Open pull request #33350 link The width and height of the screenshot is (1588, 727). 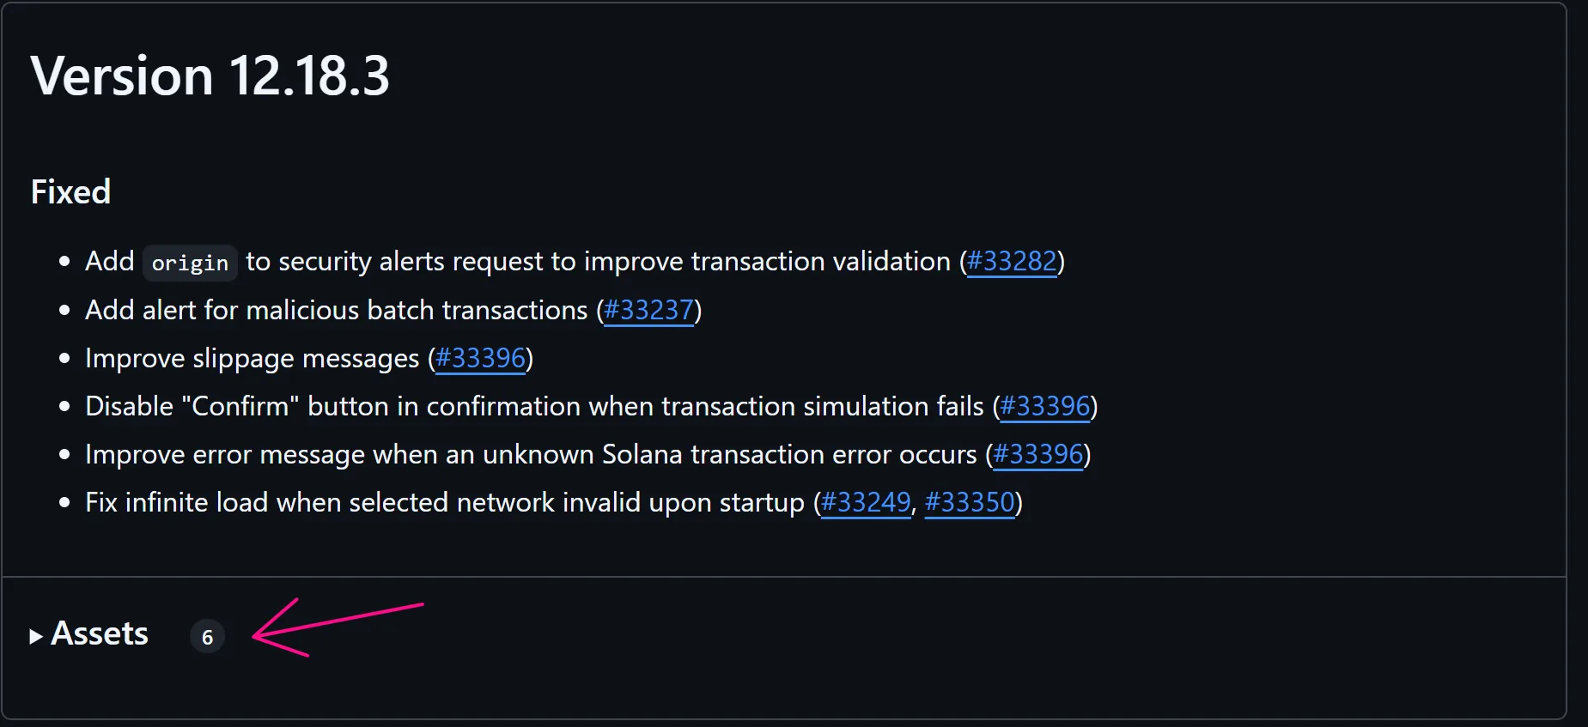(970, 503)
